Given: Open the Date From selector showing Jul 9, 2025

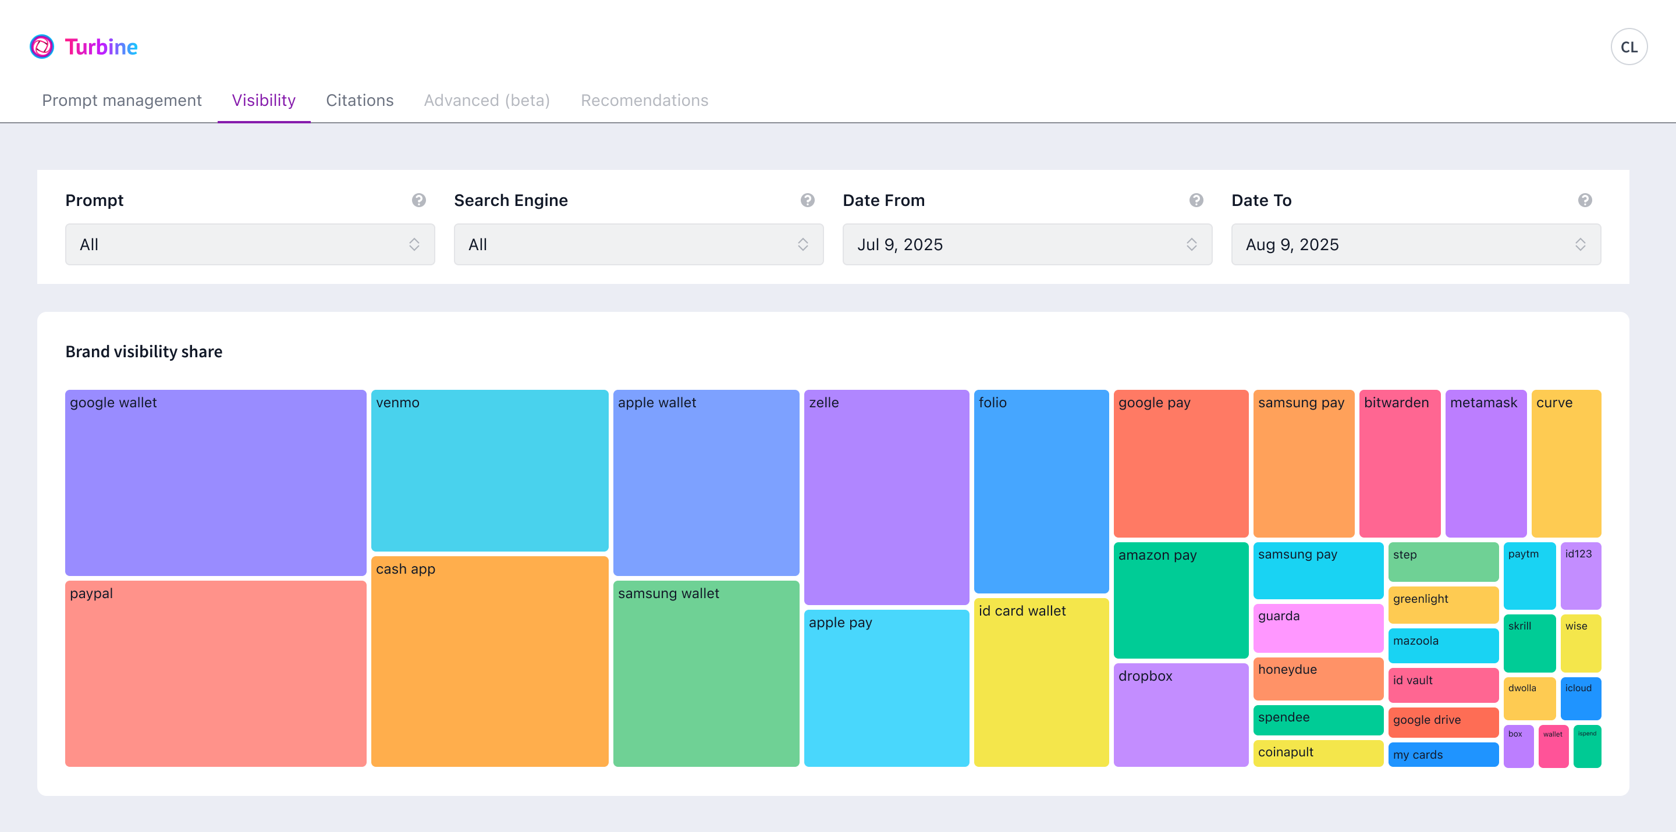Looking at the screenshot, I should (1027, 244).
